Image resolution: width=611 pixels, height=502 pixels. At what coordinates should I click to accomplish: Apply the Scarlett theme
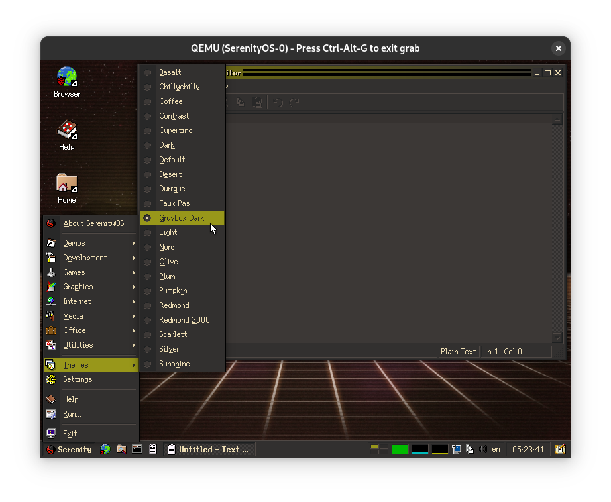[x=182, y=334]
